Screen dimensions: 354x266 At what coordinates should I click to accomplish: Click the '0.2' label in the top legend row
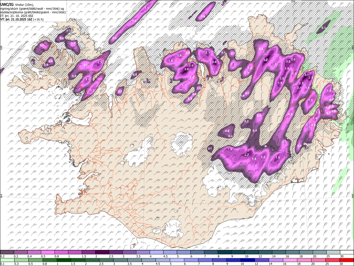(2, 256)
